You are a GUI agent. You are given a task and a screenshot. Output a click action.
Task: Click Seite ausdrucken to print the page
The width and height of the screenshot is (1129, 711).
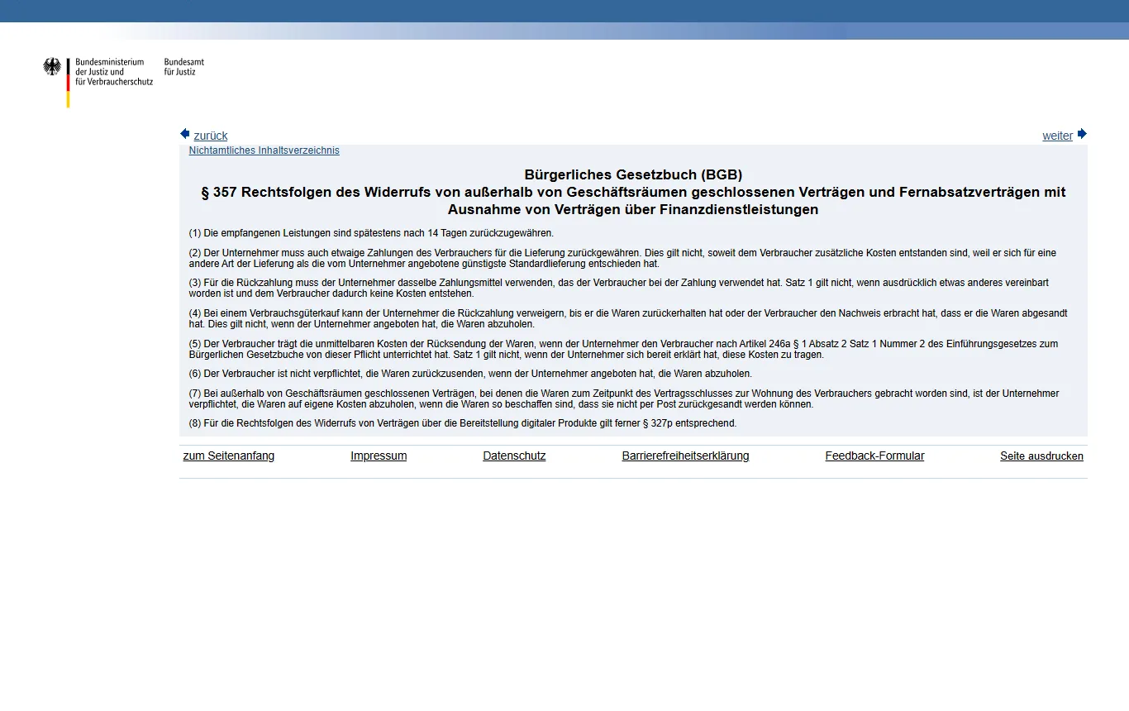pos(1042,456)
